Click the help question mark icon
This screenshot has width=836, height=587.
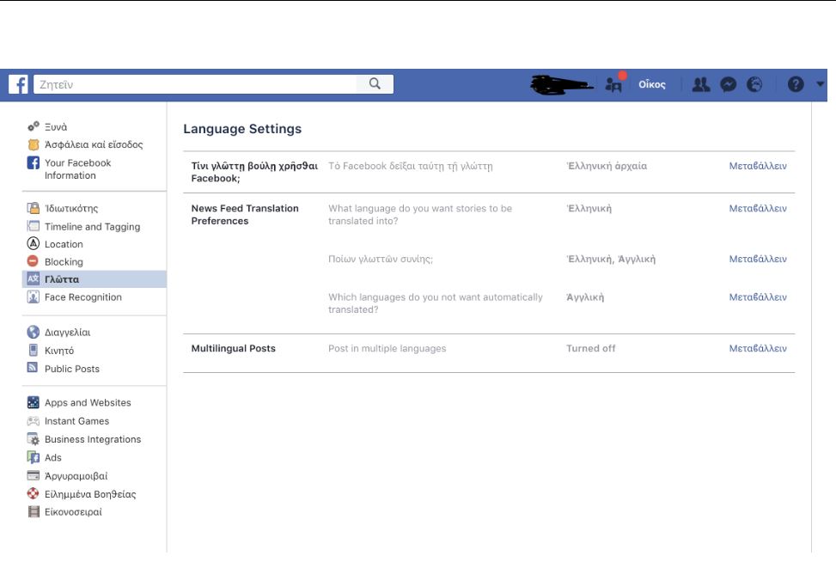[796, 84]
